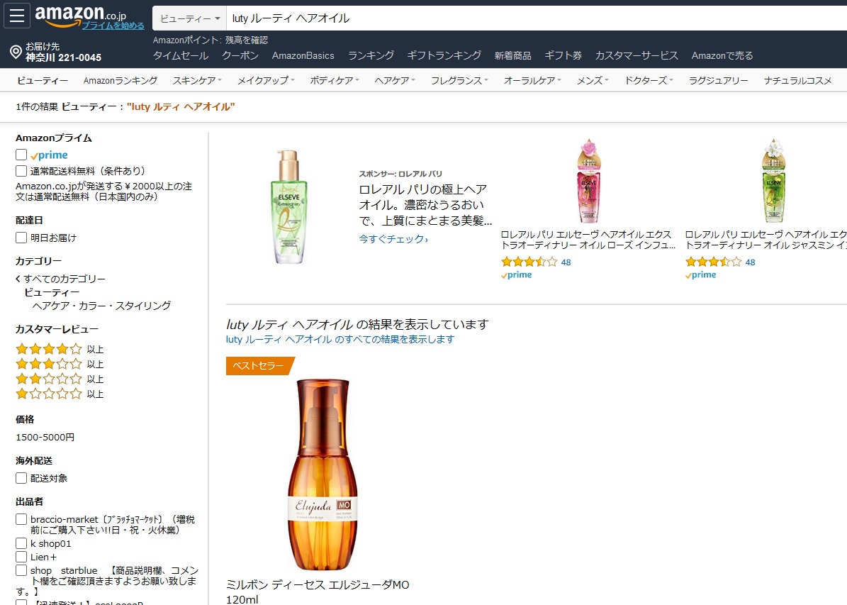The image size is (847, 605).
Task: Open Elujuda MO orange bottle image
Action: 322,474
